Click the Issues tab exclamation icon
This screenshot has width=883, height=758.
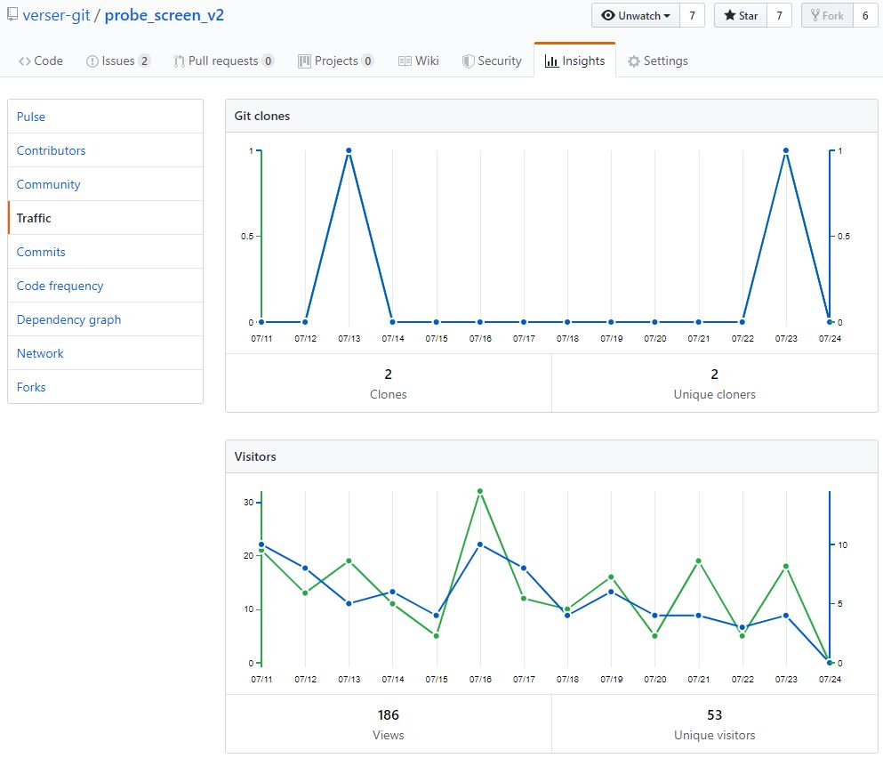coord(92,61)
